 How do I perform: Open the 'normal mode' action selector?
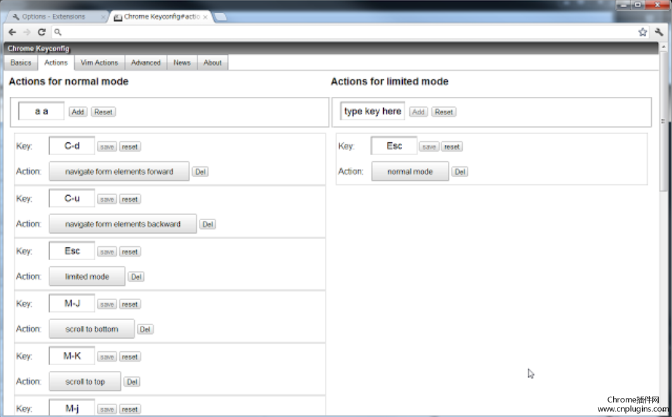(x=410, y=171)
